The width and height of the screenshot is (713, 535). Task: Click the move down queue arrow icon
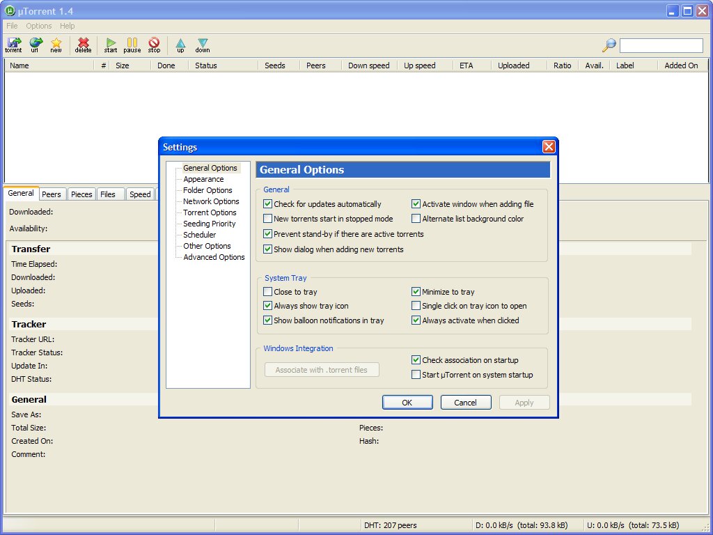click(x=203, y=45)
